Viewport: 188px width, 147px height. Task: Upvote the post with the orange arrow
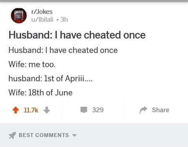[16, 110]
